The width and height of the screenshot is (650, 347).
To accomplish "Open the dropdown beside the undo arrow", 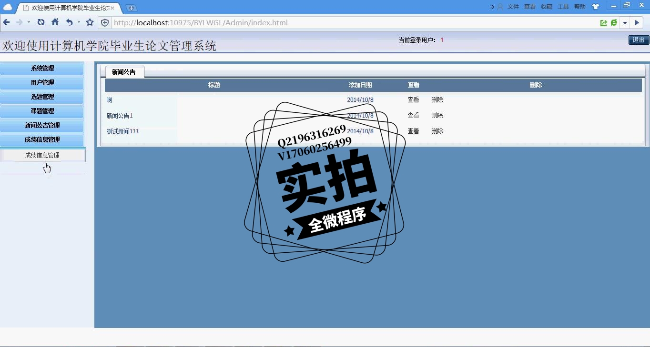I will pos(79,22).
